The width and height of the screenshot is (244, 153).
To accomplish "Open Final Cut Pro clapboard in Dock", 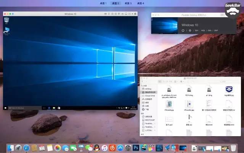I will (x=151, y=148).
